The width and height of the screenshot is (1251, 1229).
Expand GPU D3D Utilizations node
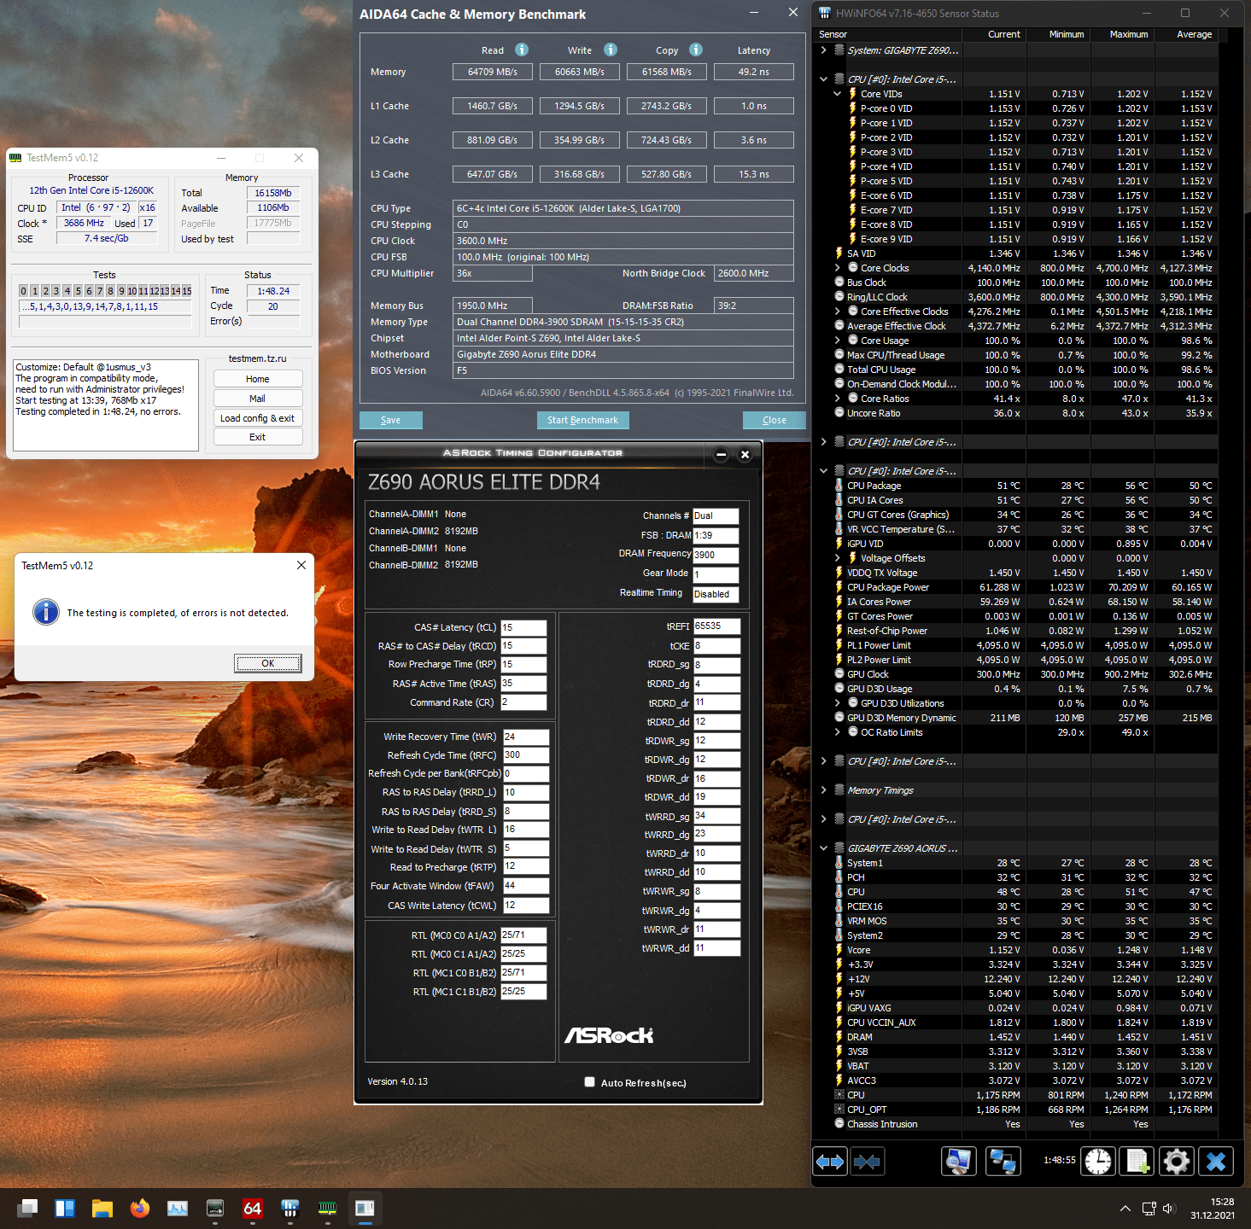838,703
